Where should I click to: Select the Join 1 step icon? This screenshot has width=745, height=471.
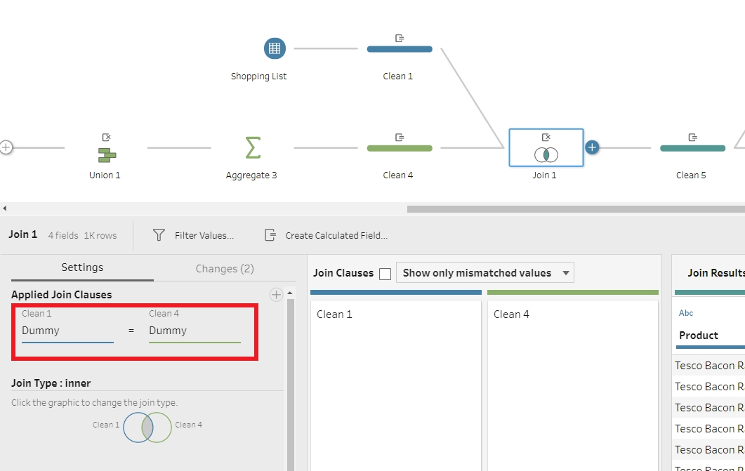[546, 155]
